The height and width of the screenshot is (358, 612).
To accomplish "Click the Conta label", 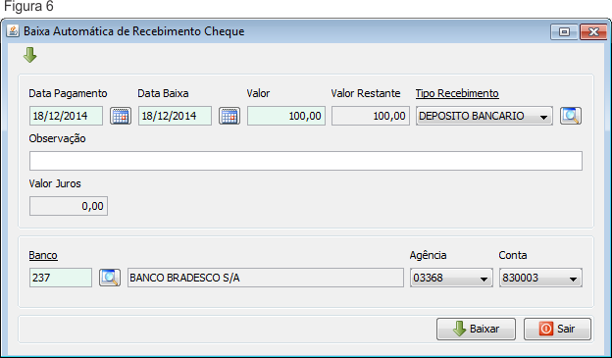I will (x=513, y=255).
